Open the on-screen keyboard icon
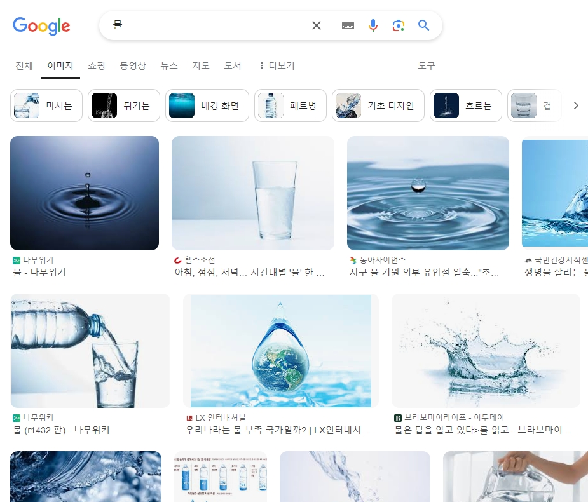 (348, 25)
